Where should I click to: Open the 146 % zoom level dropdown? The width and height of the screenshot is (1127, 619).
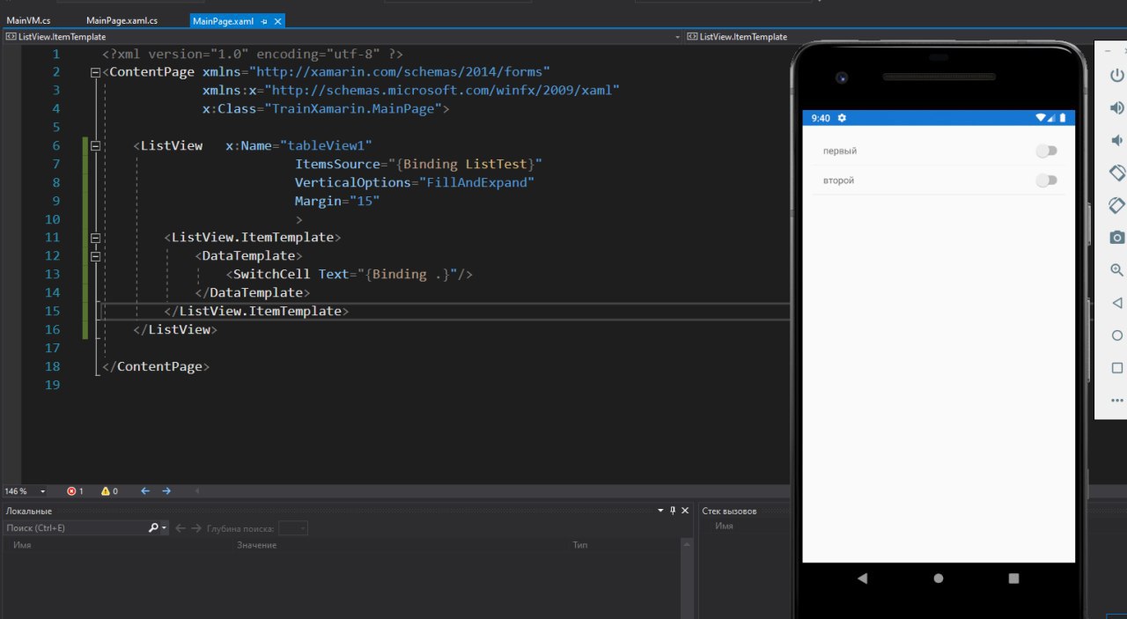point(43,491)
